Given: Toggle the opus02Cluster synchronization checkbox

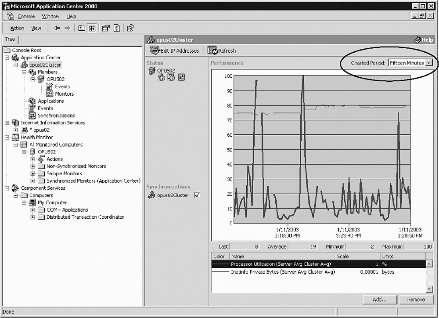Looking at the screenshot, I should coord(197,195).
